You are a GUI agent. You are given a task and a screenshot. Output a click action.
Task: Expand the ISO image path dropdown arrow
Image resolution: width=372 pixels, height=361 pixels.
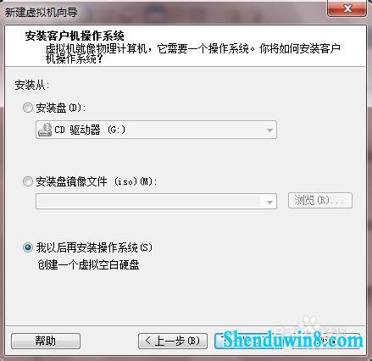(x=269, y=202)
